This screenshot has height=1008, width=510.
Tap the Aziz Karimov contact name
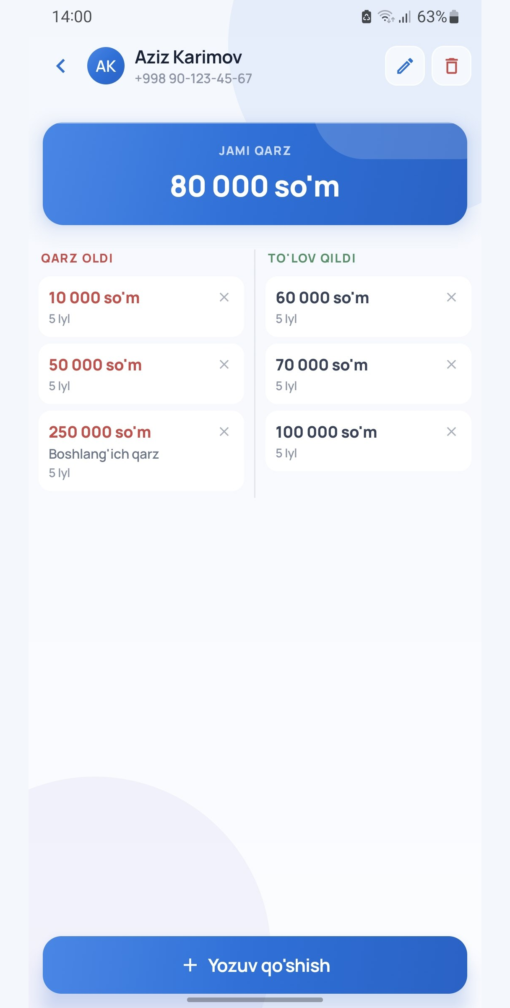(x=188, y=57)
